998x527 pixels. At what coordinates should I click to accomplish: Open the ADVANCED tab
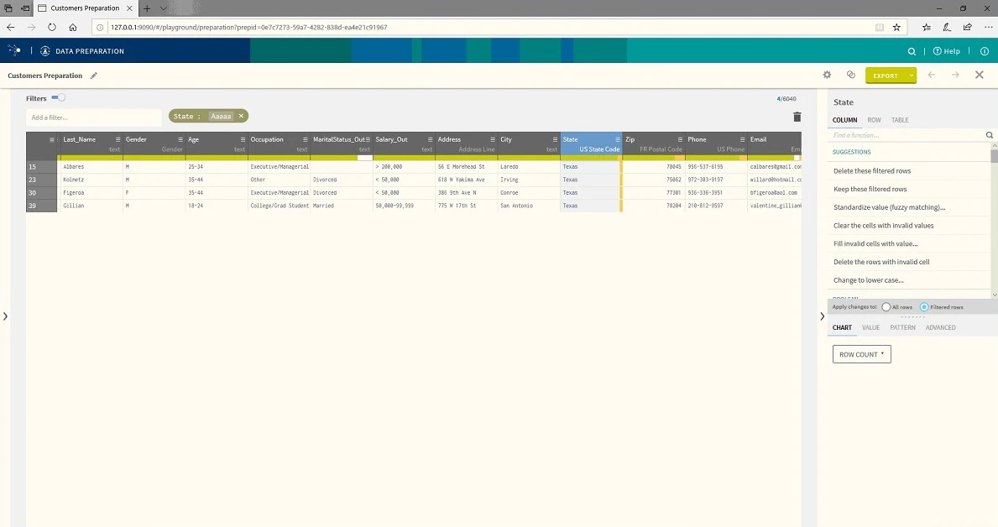tap(941, 328)
